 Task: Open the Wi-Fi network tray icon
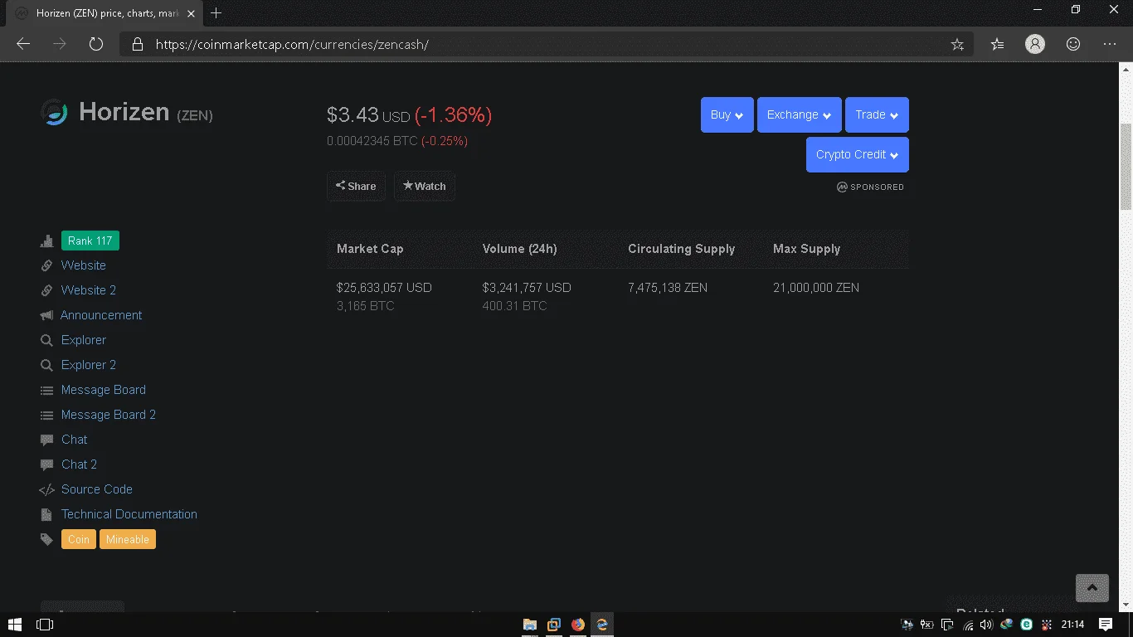967,625
